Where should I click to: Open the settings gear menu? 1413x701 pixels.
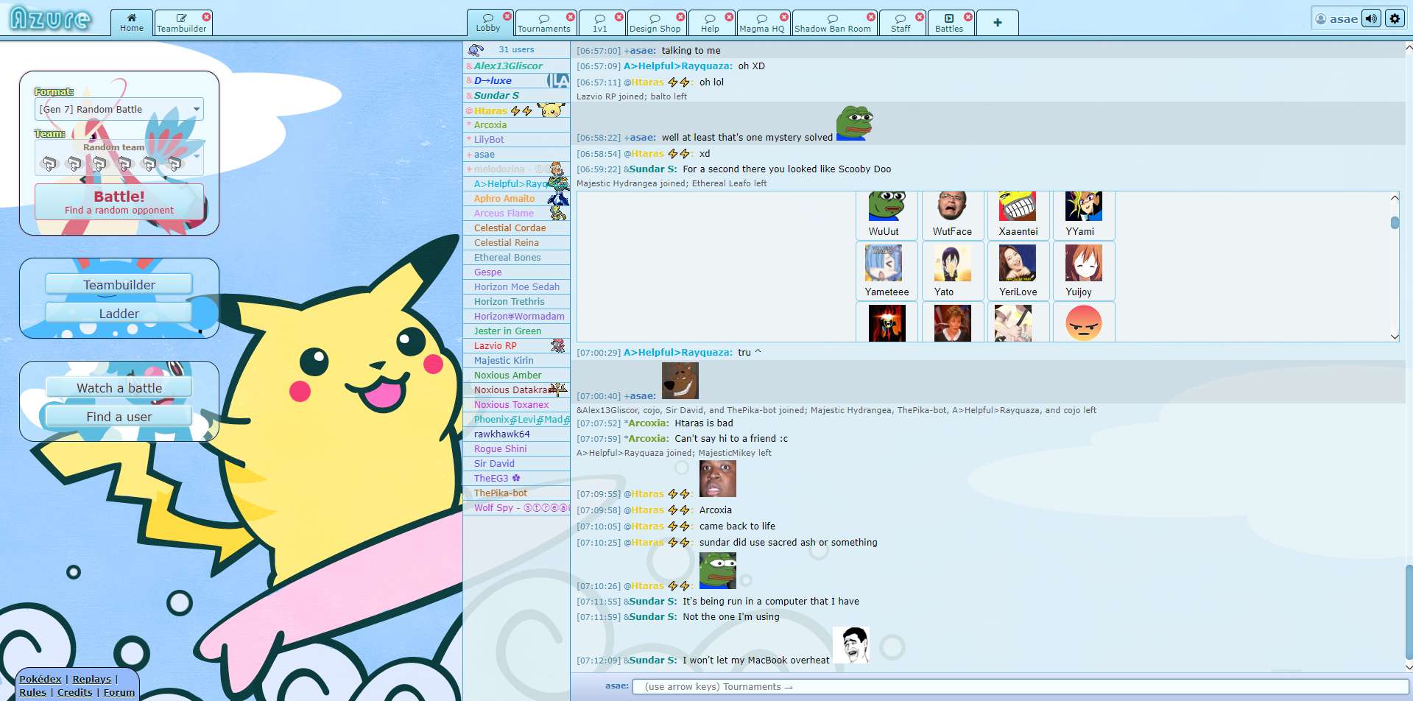pyautogui.click(x=1395, y=18)
